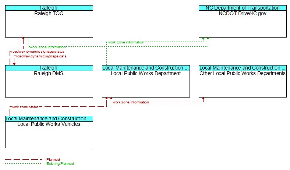This screenshot has width=290, height=170.
Task: Select Local Public Works Department box
Action: coord(146,81)
